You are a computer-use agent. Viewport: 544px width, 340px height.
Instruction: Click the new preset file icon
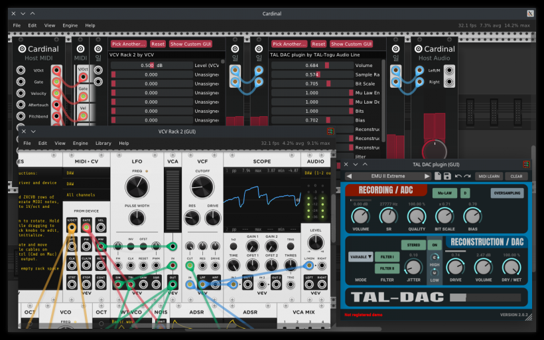click(438, 176)
